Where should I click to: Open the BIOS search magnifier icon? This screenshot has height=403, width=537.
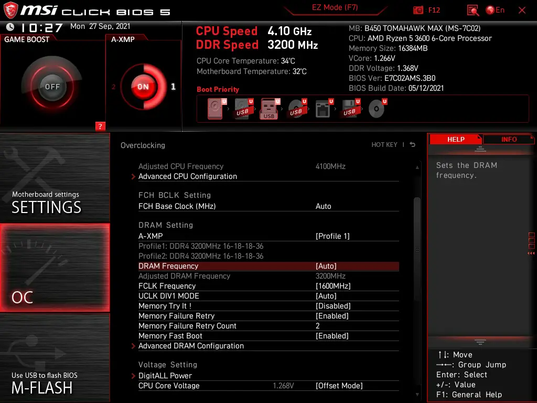(473, 10)
